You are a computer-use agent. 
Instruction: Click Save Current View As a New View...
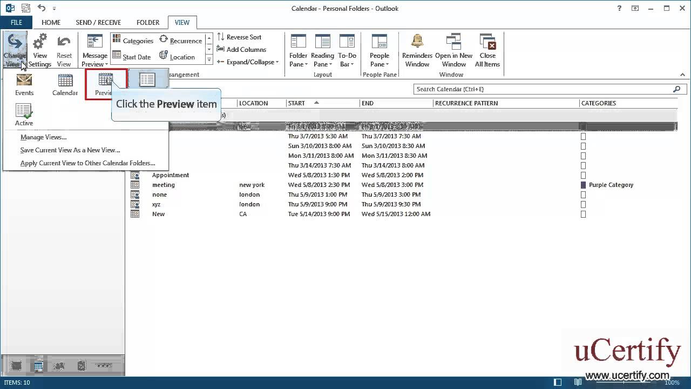(x=70, y=150)
